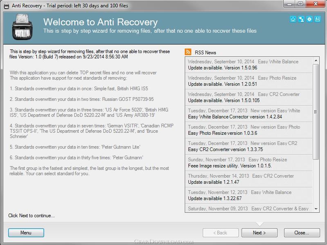Viewport: 327px width, 245px height.
Task: Open Easy CR2 Converter 1.5.0.105 news item
Action: pyautogui.click(x=249, y=97)
